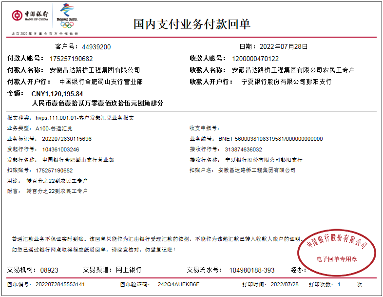
Task: Click the Bank of China logo
Action: coord(30,15)
